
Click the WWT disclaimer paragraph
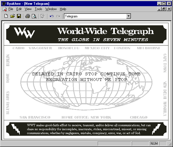click(89, 129)
